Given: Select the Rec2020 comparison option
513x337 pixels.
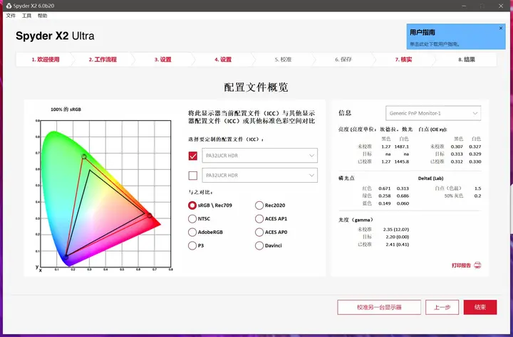Looking at the screenshot, I should click(x=259, y=205).
